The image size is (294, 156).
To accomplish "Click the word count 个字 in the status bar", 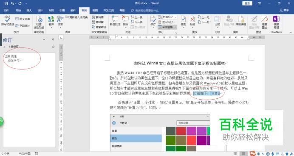I will 6,153.
